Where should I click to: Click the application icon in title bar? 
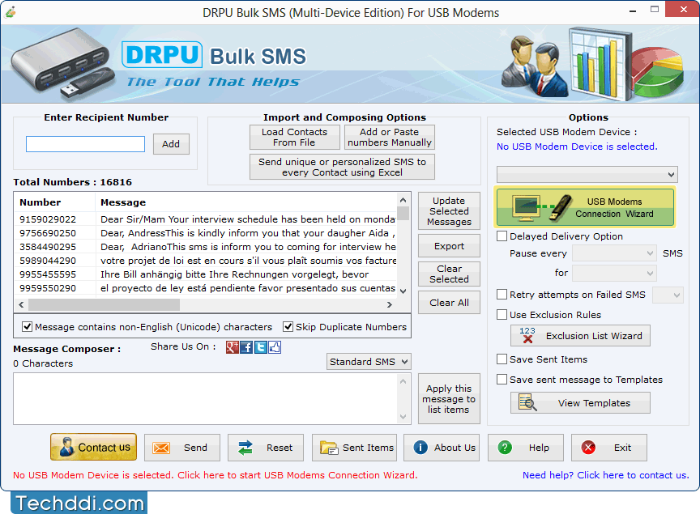(11, 11)
